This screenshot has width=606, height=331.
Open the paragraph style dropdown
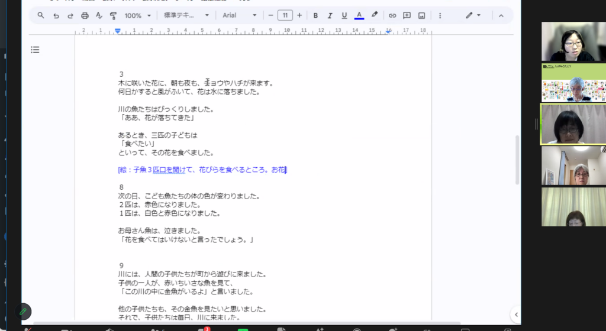click(186, 15)
